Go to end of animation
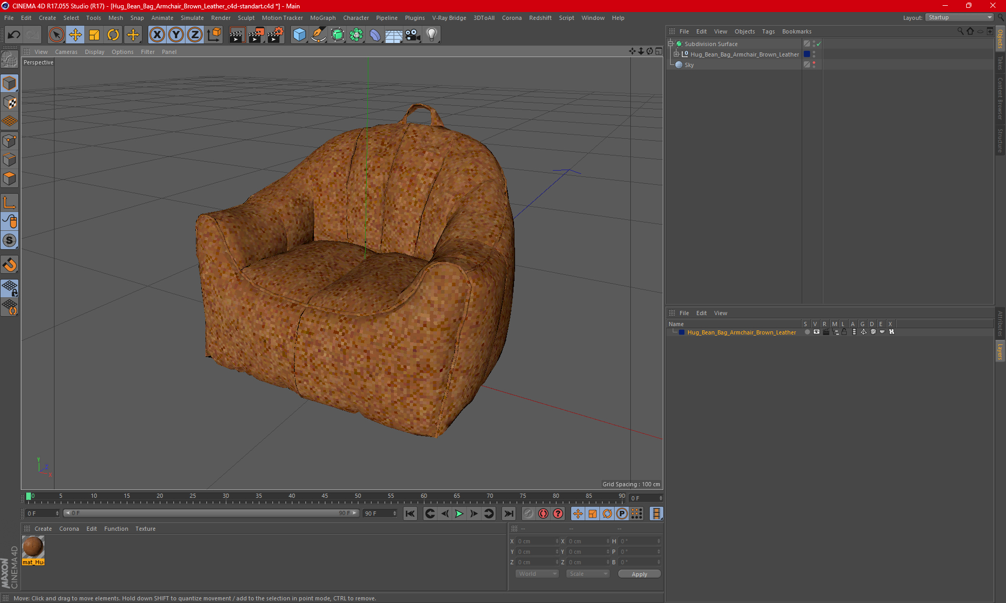This screenshot has width=1006, height=603. (508, 513)
